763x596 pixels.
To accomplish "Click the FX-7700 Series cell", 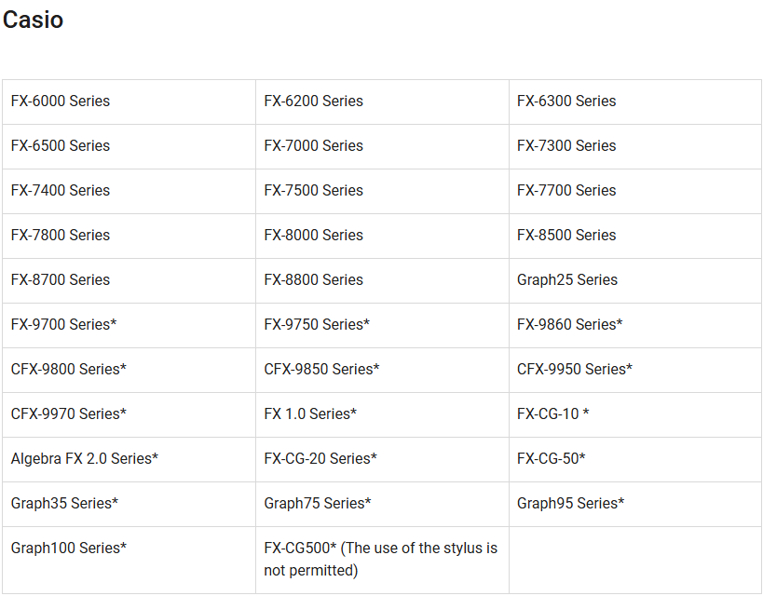I will 566,191.
